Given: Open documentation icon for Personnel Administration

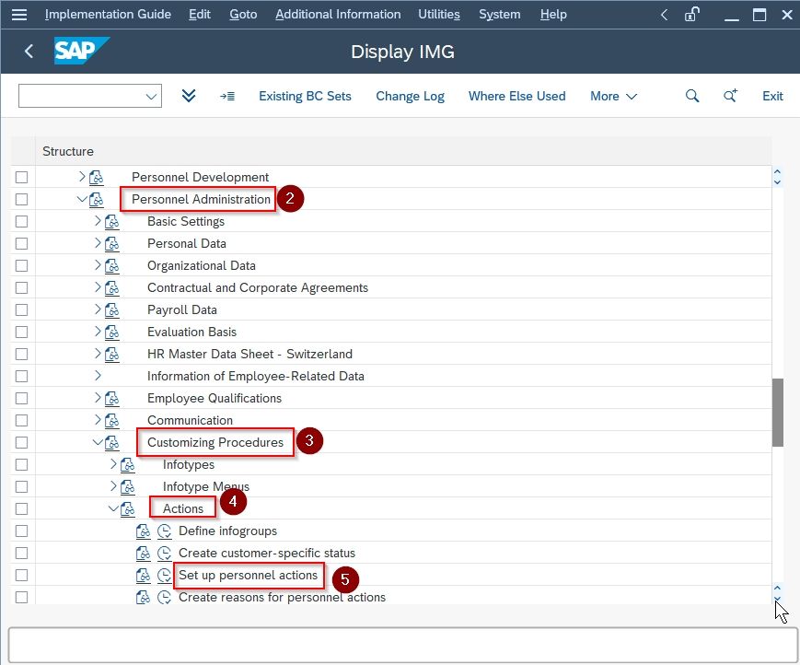Looking at the screenshot, I should coord(97,199).
